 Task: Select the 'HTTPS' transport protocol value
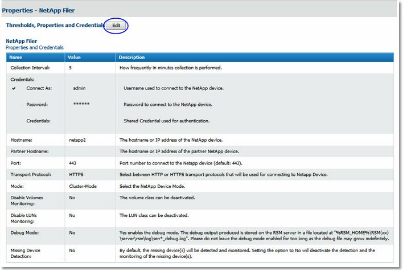tap(76, 175)
